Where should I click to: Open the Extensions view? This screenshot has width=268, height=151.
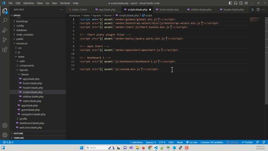click(x=5, y=49)
